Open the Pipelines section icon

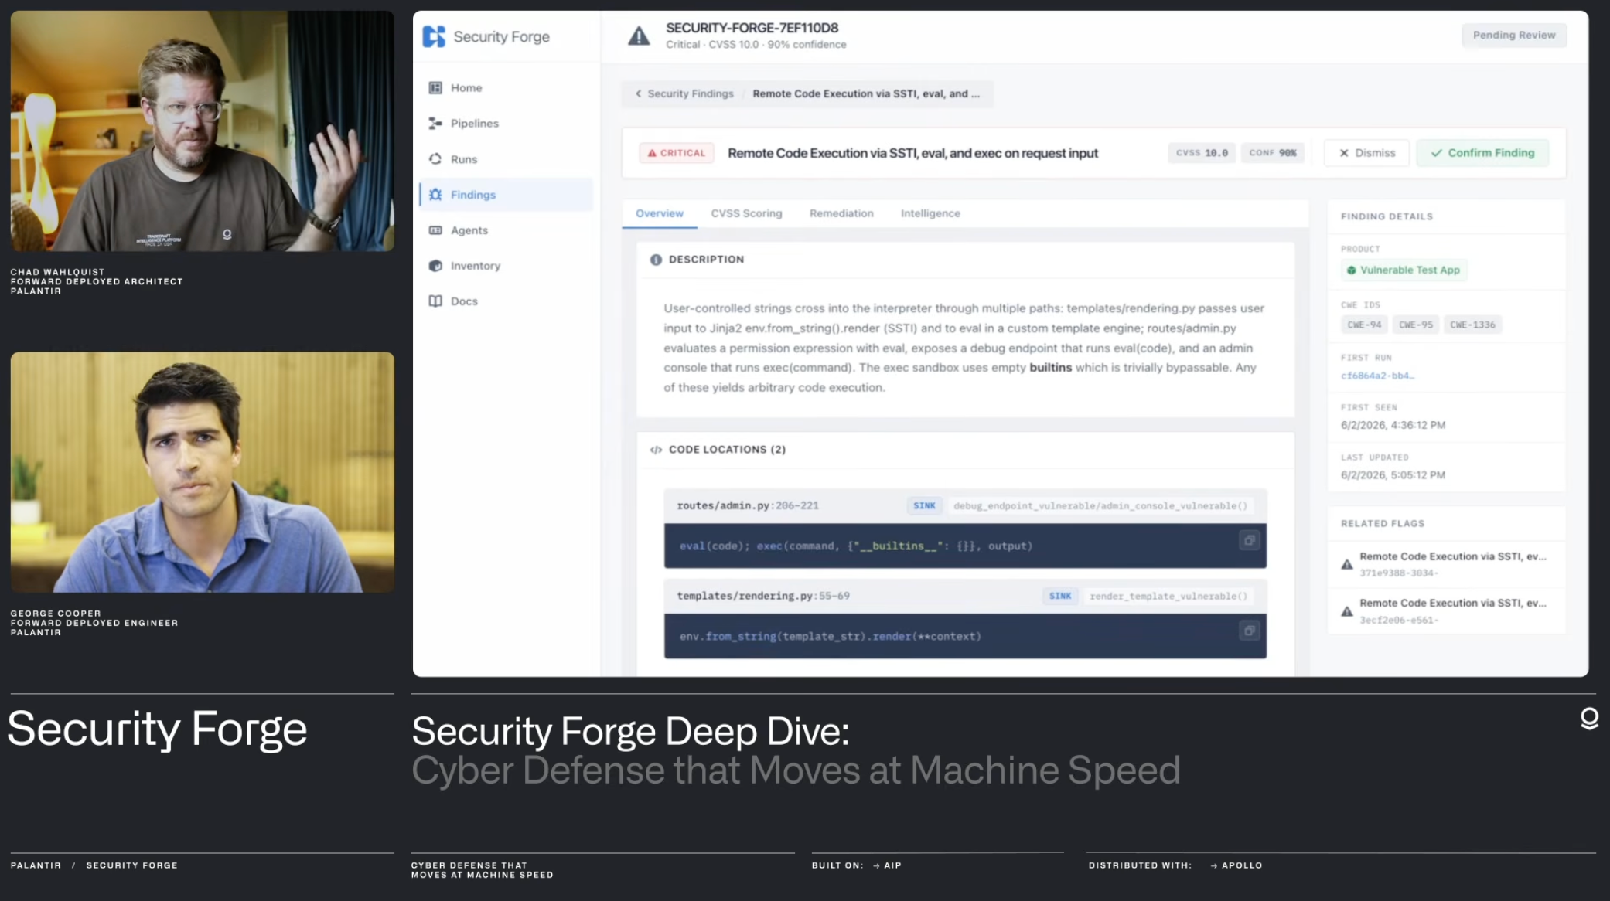(x=435, y=124)
